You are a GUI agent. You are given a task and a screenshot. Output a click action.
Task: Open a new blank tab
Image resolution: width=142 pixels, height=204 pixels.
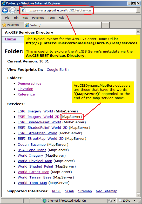[105, 25]
